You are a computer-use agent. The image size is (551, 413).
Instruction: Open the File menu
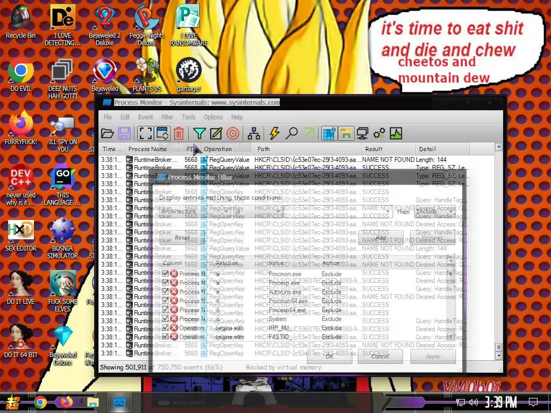pyautogui.click(x=108, y=117)
